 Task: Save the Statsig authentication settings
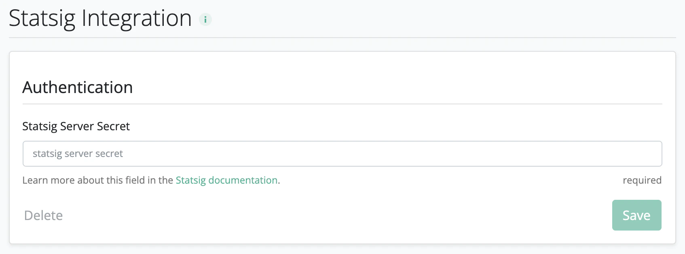pos(636,215)
